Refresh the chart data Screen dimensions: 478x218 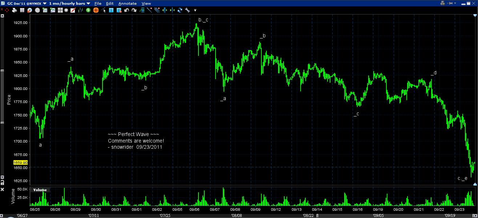pos(180,10)
